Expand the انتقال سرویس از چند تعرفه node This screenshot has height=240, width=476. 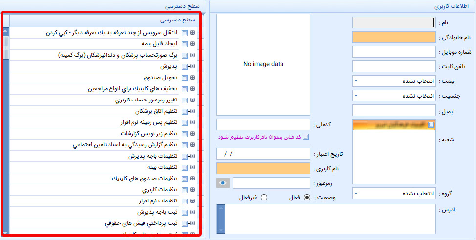192,33
